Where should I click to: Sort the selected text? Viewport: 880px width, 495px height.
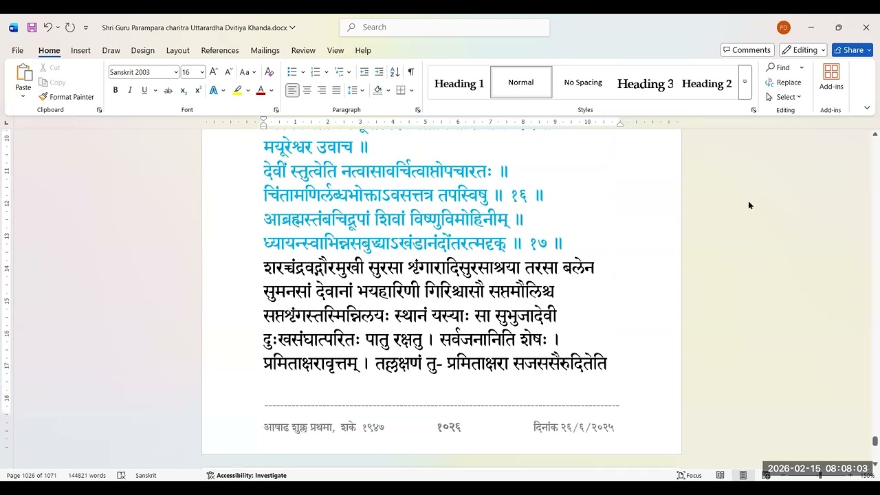[395, 72]
